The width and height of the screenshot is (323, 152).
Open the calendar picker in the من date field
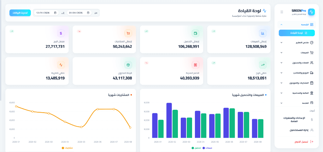click(x=88, y=13)
